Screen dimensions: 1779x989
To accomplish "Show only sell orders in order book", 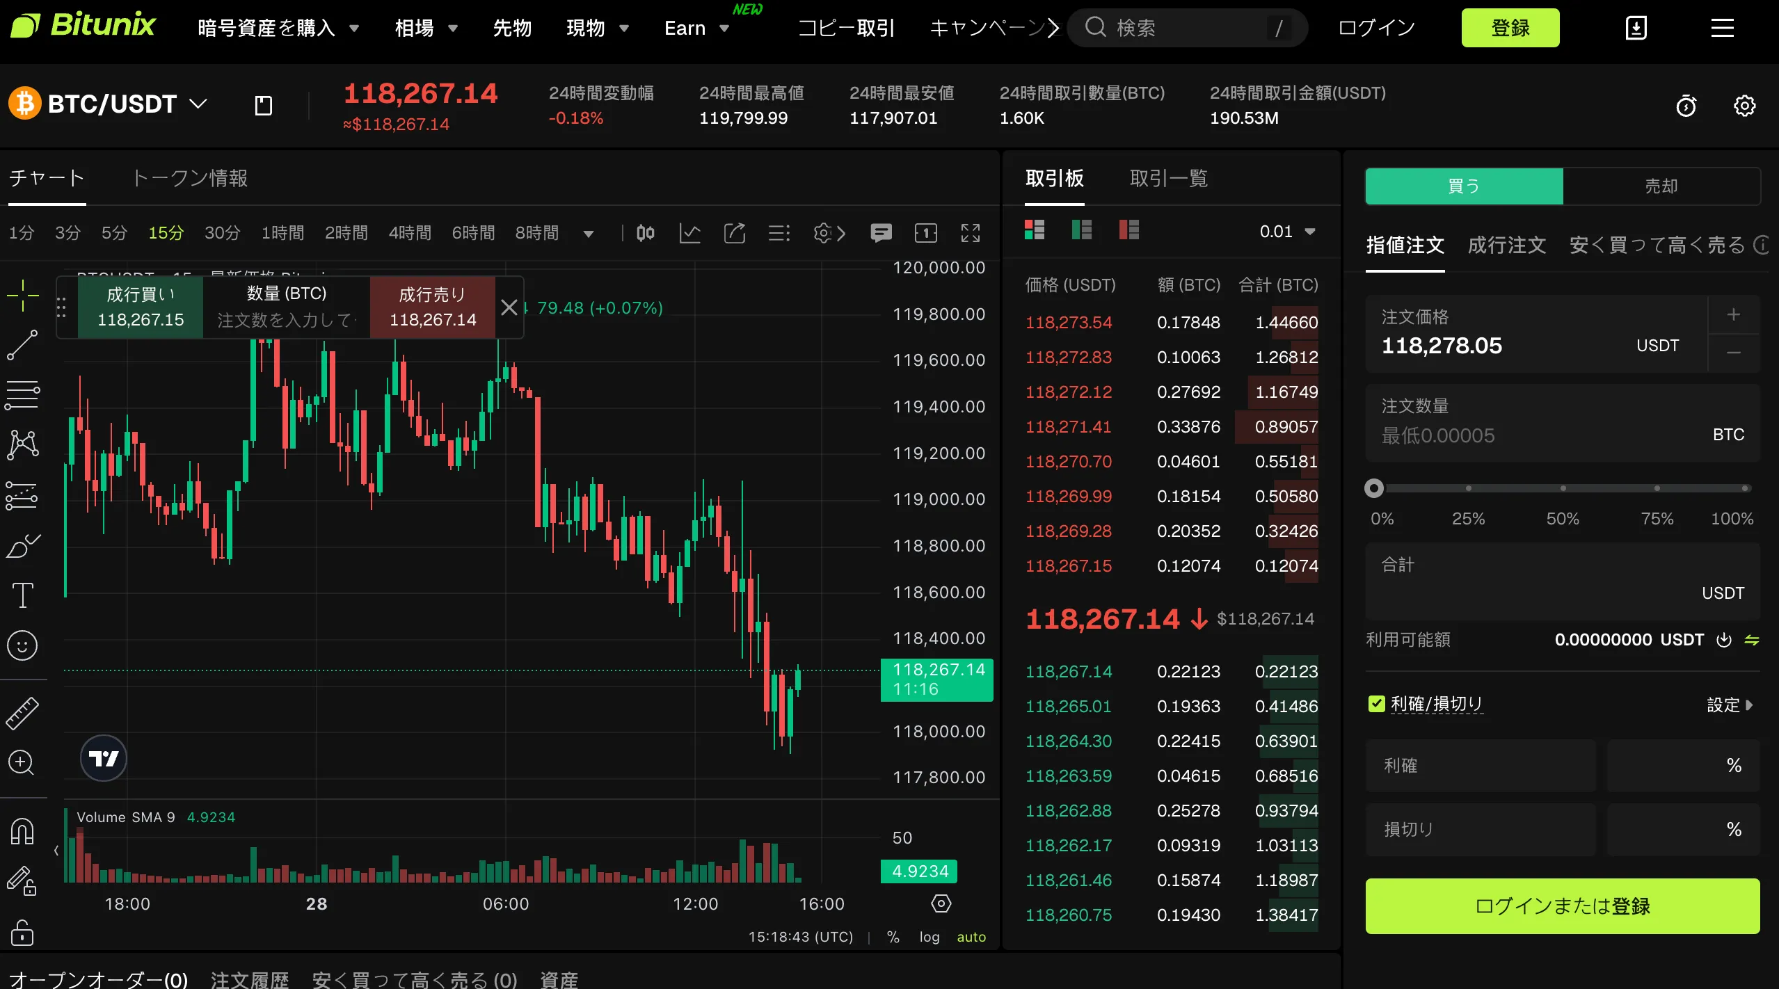I will 1128,230.
